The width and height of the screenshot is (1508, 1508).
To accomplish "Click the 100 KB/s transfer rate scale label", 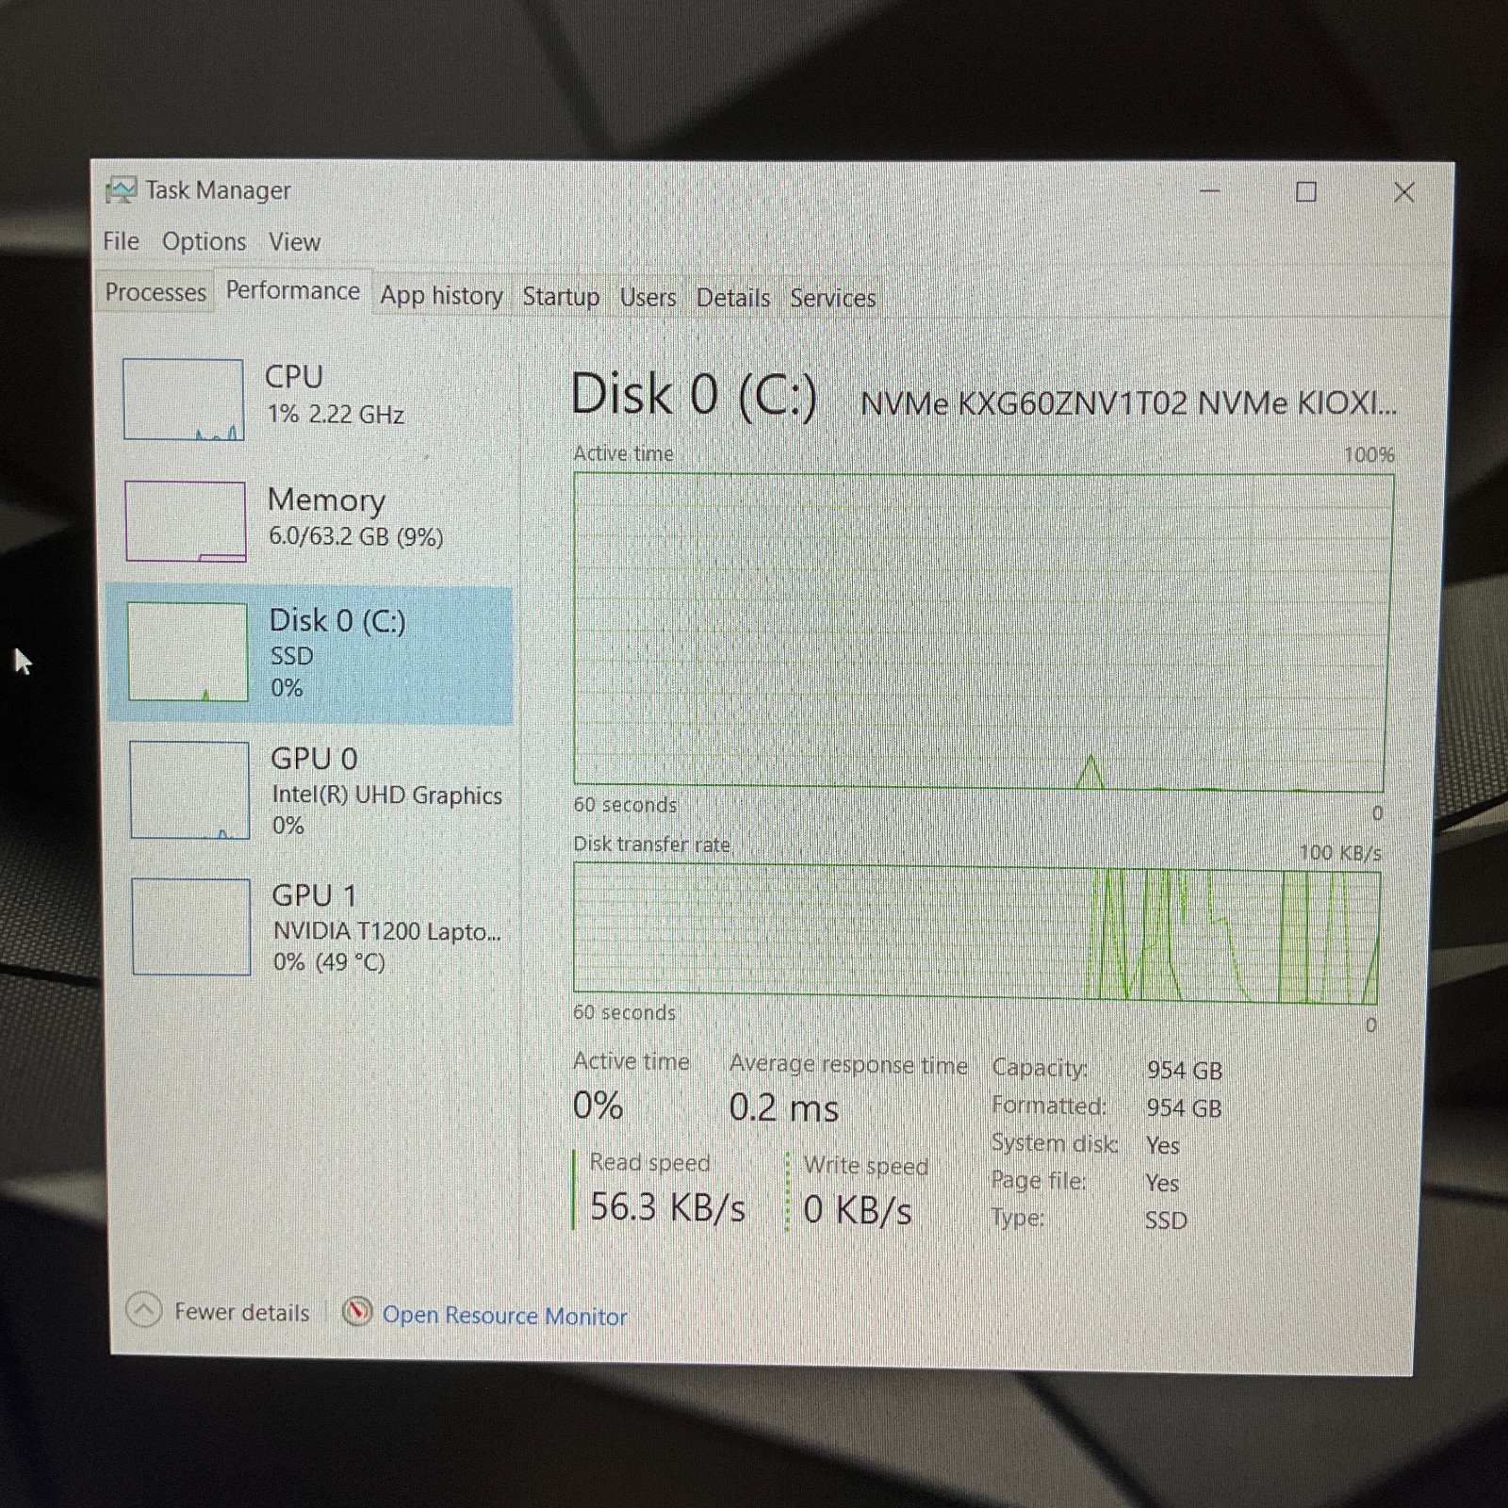I will click(1340, 853).
